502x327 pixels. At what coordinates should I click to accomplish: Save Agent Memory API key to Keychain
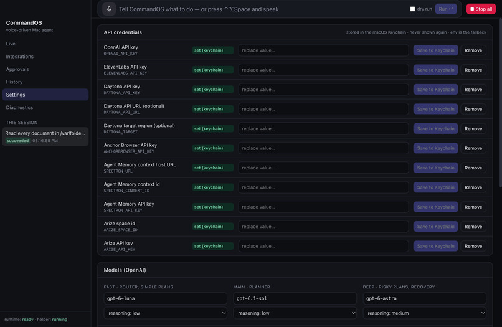pos(435,207)
